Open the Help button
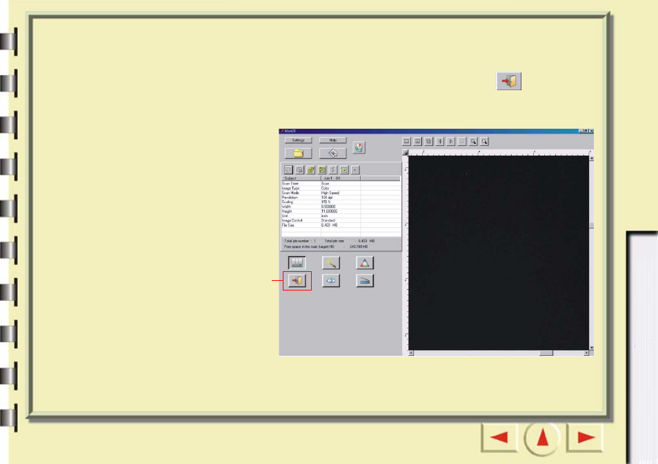658x464 pixels. [x=332, y=140]
